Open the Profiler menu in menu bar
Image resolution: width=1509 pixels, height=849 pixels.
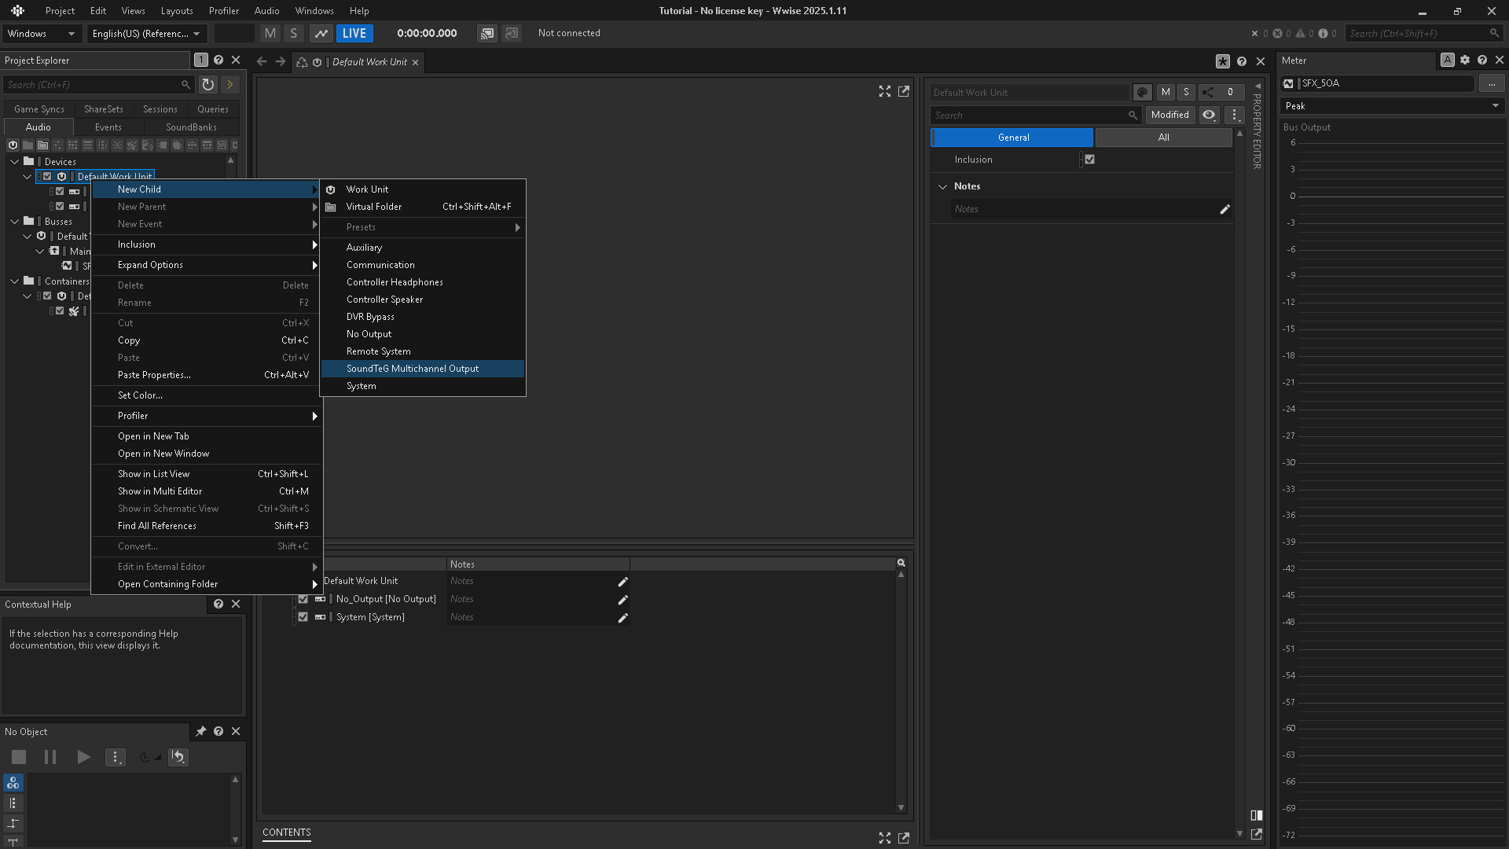pyautogui.click(x=223, y=11)
